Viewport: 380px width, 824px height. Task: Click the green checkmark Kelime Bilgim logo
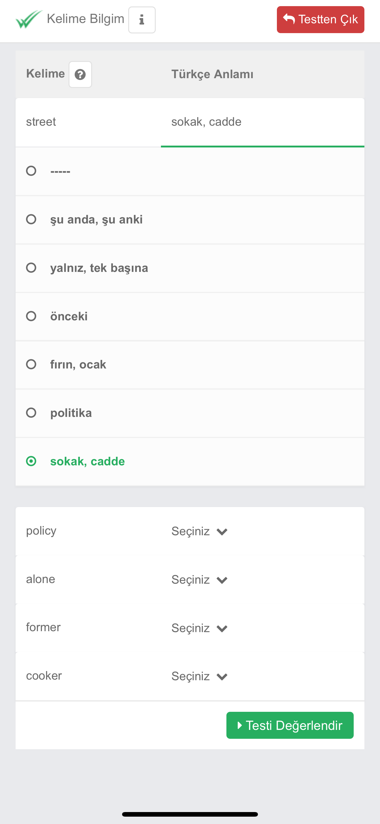pos(29,20)
